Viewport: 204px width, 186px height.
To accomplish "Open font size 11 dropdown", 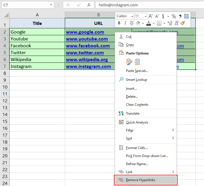I will click(x=145, y=16).
